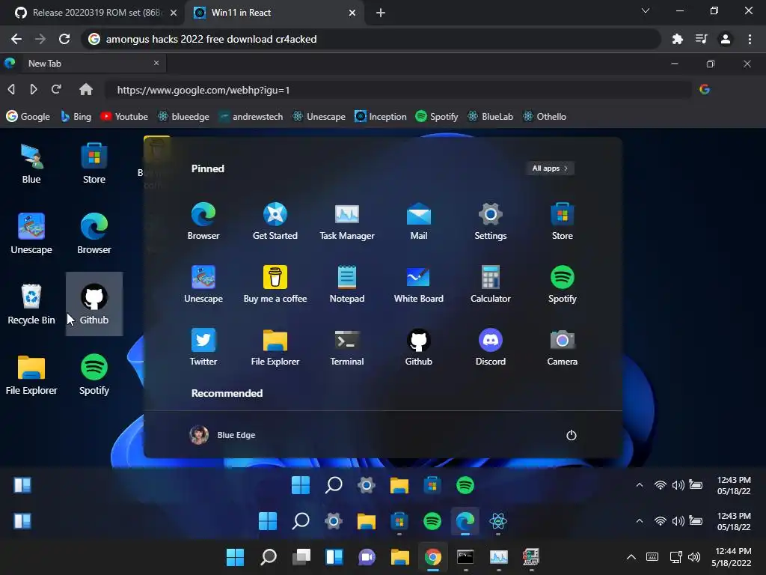Open the BlueLab bookmark
Screen dimensions: 766x575
coord(490,116)
